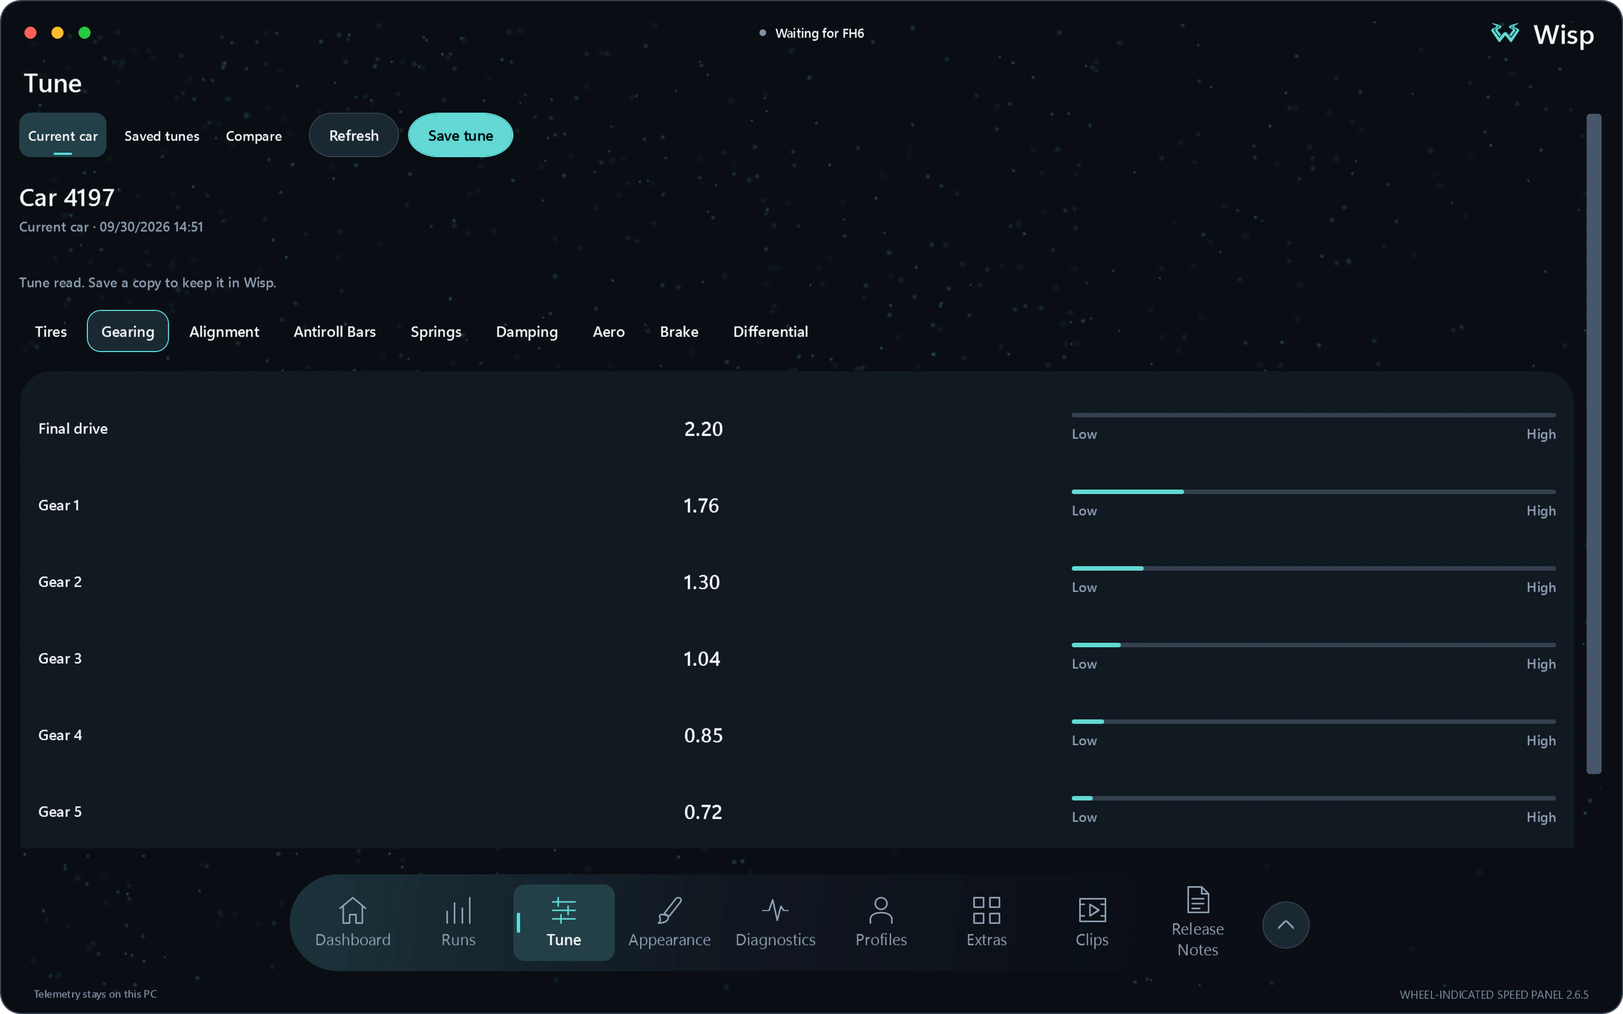The height and width of the screenshot is (1014, 1623).
Task: Select the Antiroll Bars tab
Action: click(335, 331)
